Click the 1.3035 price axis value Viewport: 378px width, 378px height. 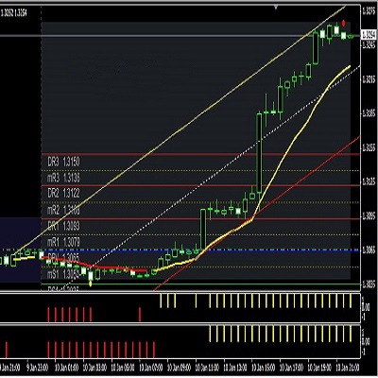[x=369, y=284]
